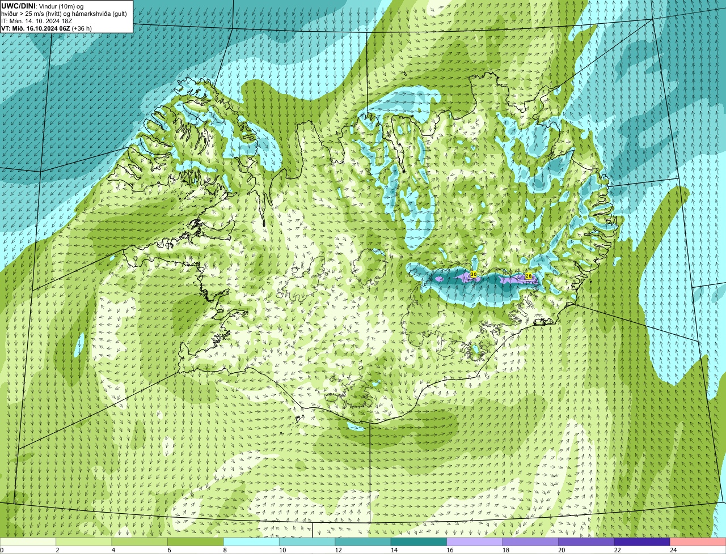The image size is (726, 554).
Task: Click the legend tick label "2"
Action: pyautogui.click(x=57, y=550)
